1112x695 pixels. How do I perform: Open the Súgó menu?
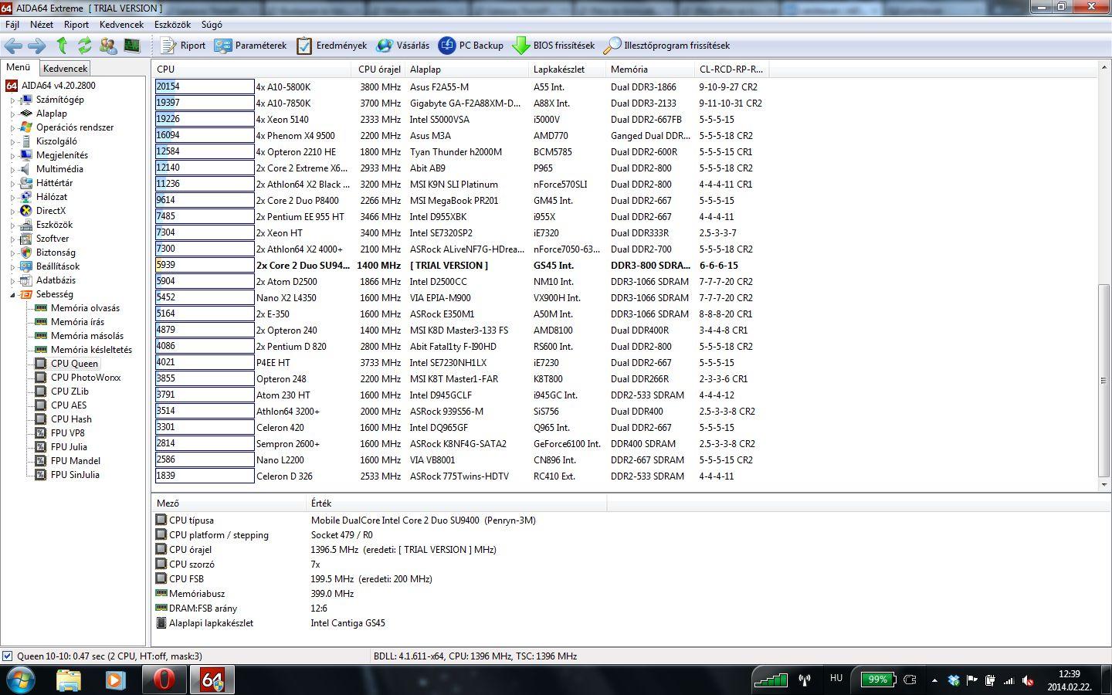click(212, 25)
